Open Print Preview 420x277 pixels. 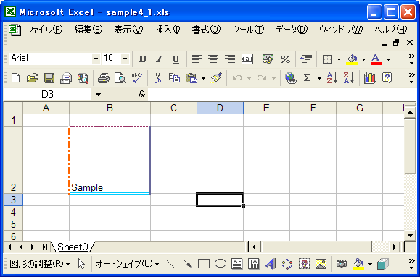point(120,78)
